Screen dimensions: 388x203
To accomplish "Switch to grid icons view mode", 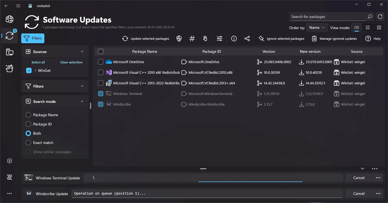I will [x=379, y=27].
